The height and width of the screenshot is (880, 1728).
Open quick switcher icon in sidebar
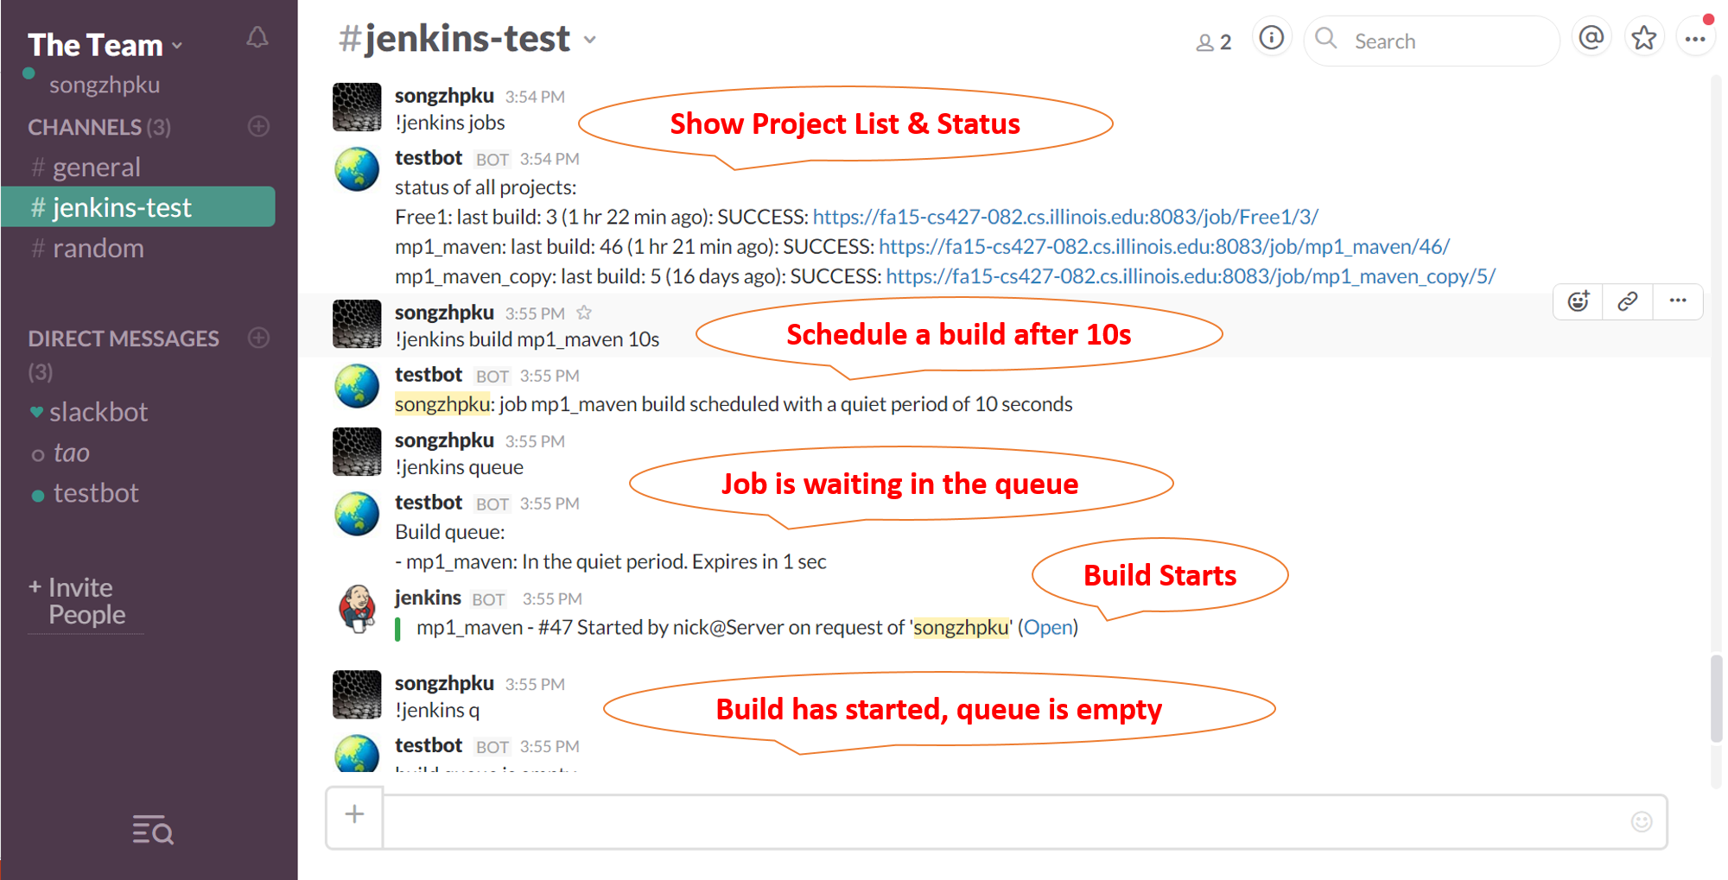pyautogui.click(x=153, y=829)
